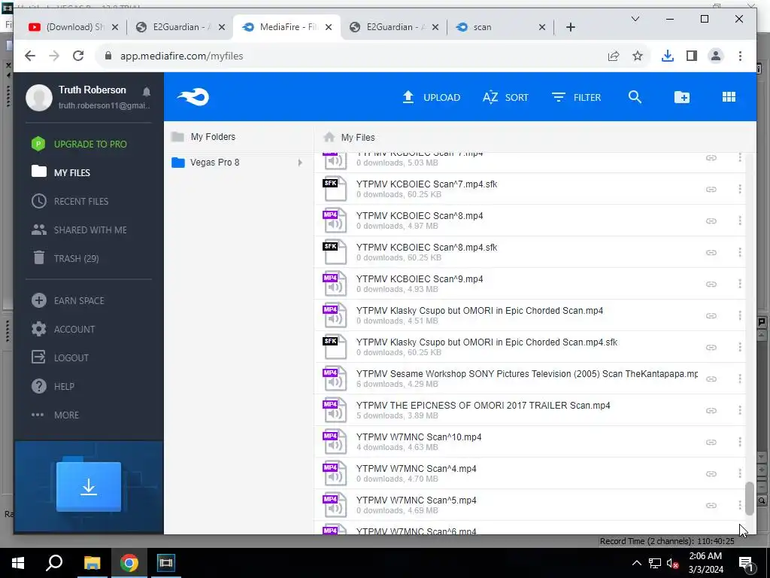This screenshot has width=770, height=578.
Task: Select file YTPMV W7MNC Scan^4.mp4
Action: pyautogui.click(x=530, y=473)
